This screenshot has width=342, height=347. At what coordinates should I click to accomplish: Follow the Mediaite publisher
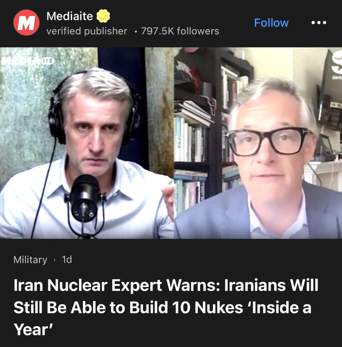[x=271, y=23]
